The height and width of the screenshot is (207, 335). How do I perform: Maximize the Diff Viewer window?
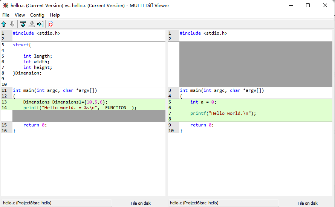click(308, 5)
